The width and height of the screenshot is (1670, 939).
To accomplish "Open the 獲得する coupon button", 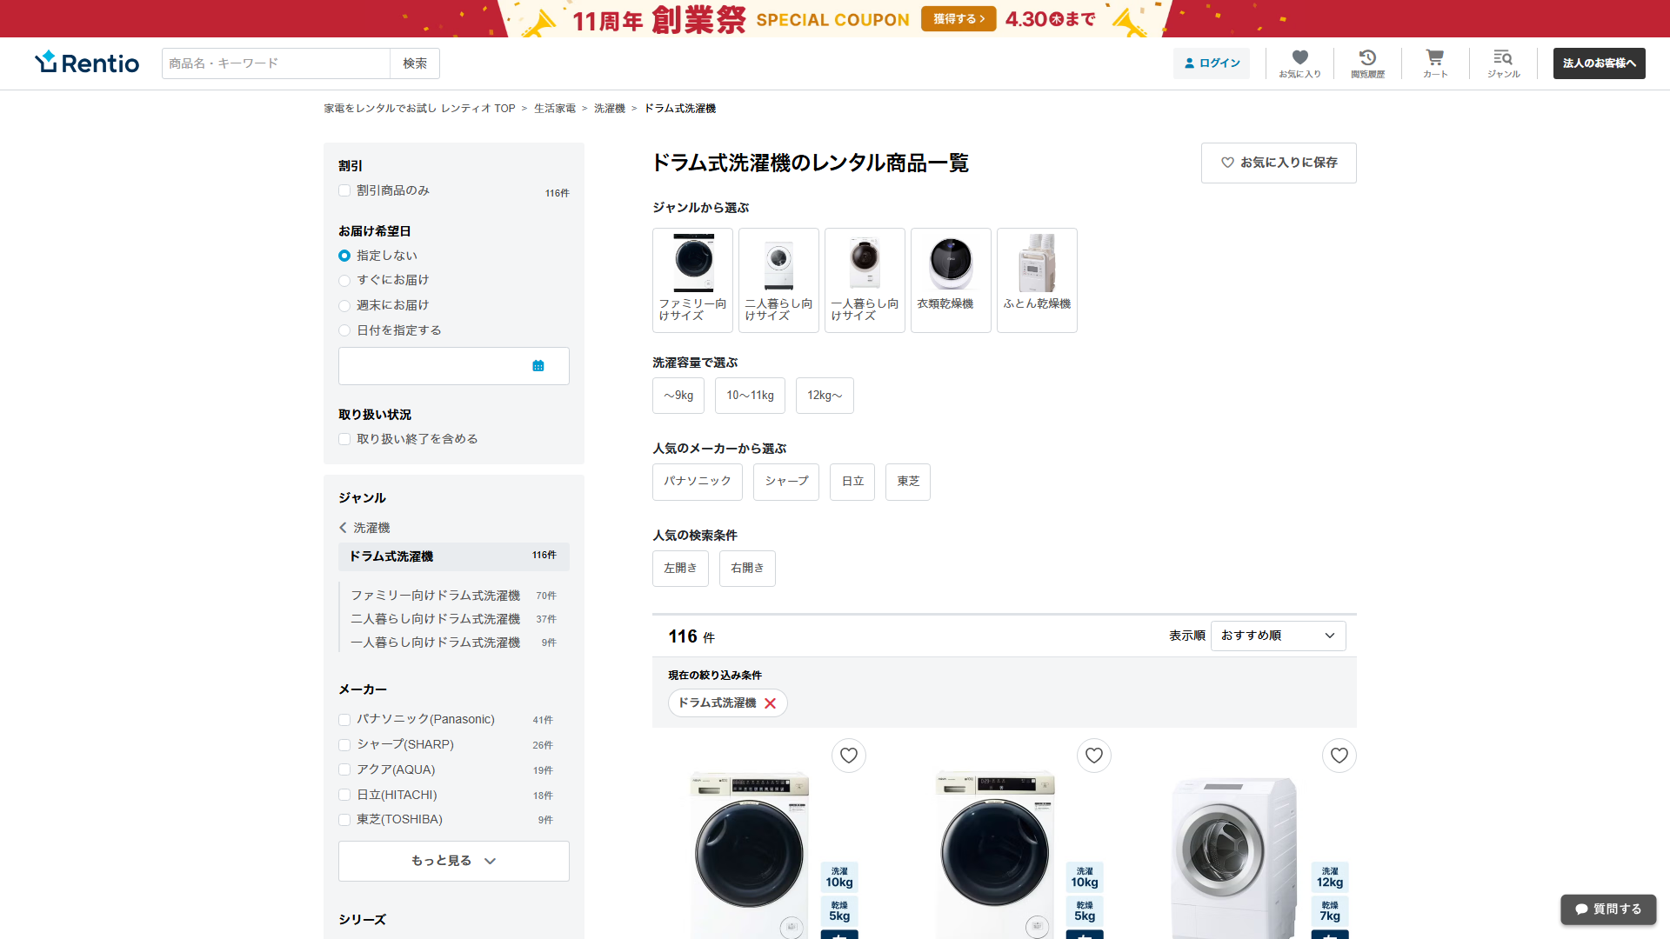I will 958,18.
